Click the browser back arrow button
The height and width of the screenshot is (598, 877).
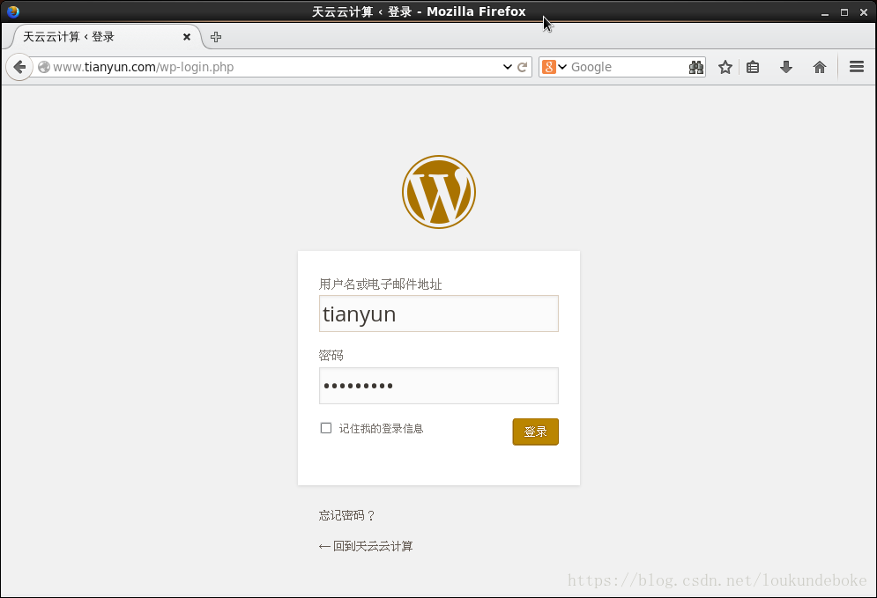(19, 67)
